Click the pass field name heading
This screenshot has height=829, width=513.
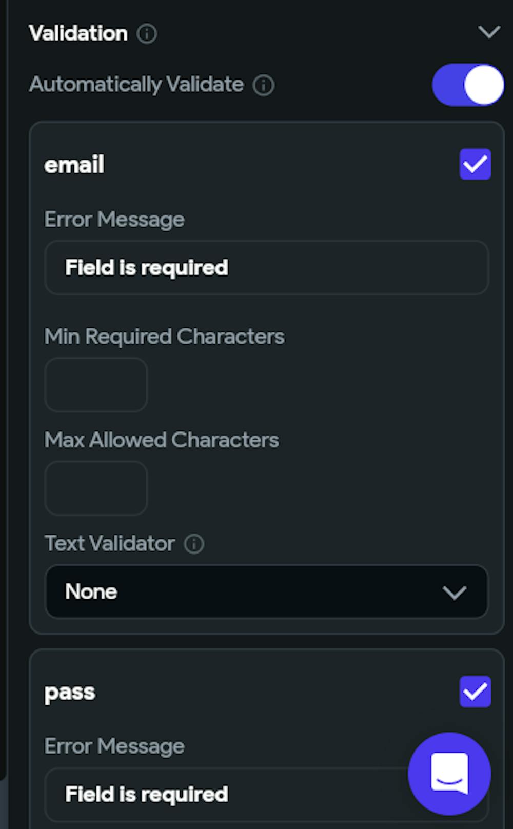point(70,692)
